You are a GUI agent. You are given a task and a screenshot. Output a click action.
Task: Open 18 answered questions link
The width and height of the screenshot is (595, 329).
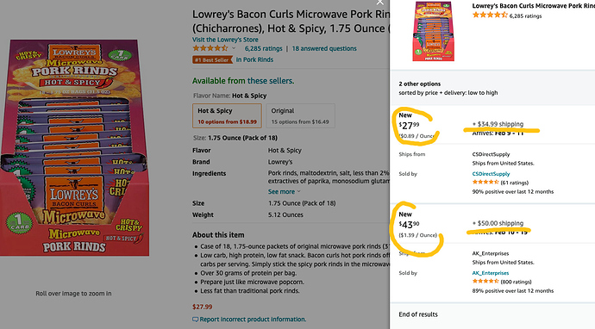(324, 48)
